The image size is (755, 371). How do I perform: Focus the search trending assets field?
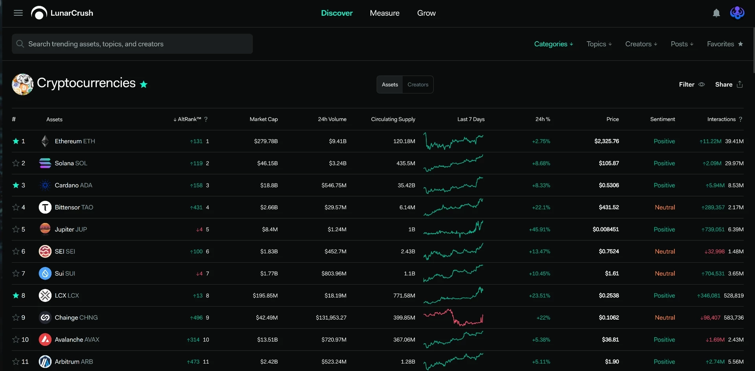(132, 44)
